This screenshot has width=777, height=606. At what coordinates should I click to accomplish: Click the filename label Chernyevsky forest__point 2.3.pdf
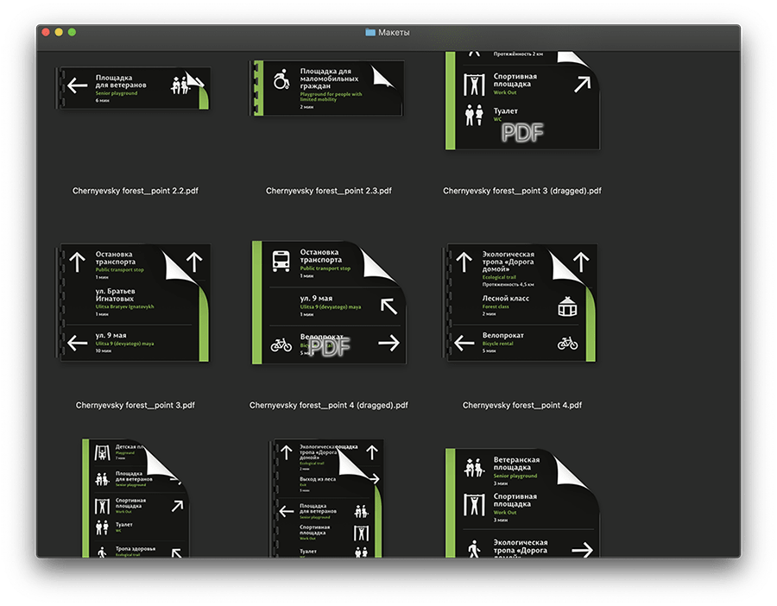(x=329, y=191)
